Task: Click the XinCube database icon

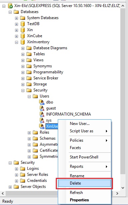Action: (x=23, y=36)
